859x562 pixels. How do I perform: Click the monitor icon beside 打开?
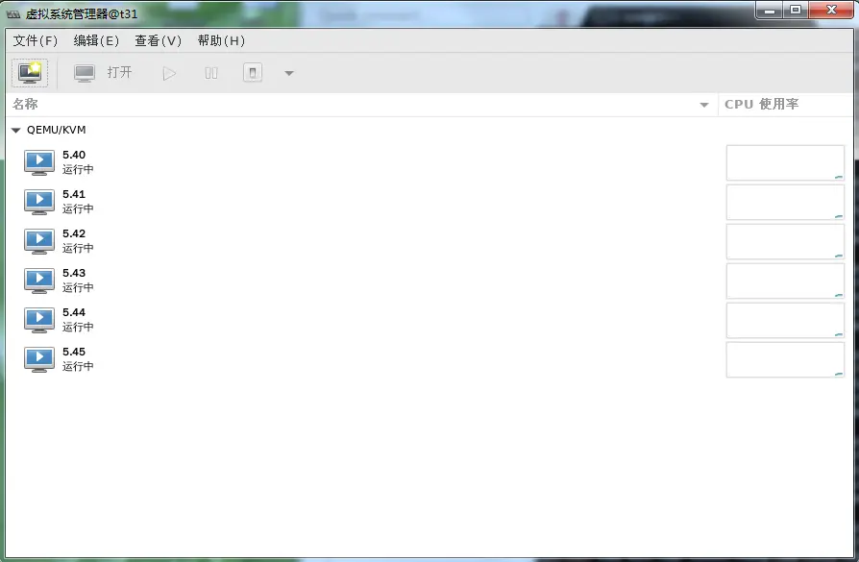pos(85,73)
